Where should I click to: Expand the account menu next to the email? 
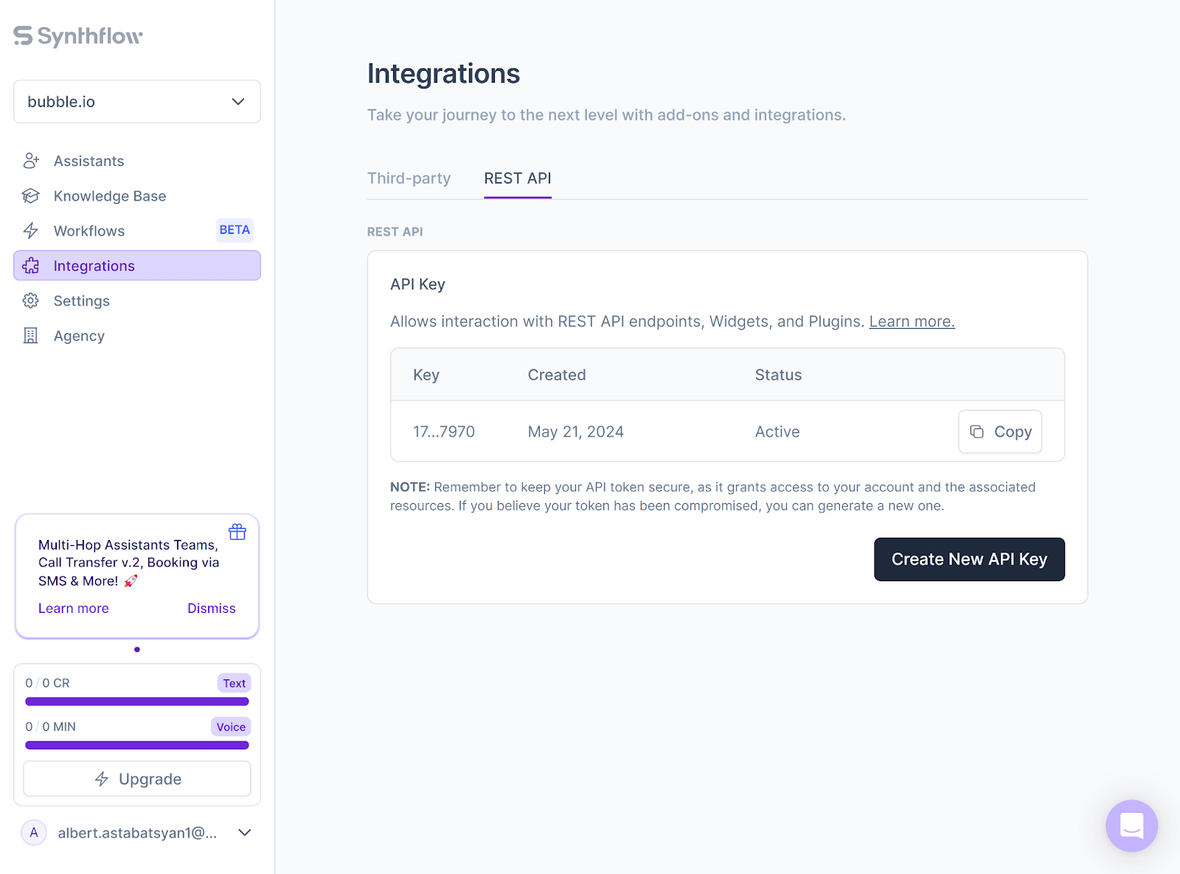[x=244, y=833]
